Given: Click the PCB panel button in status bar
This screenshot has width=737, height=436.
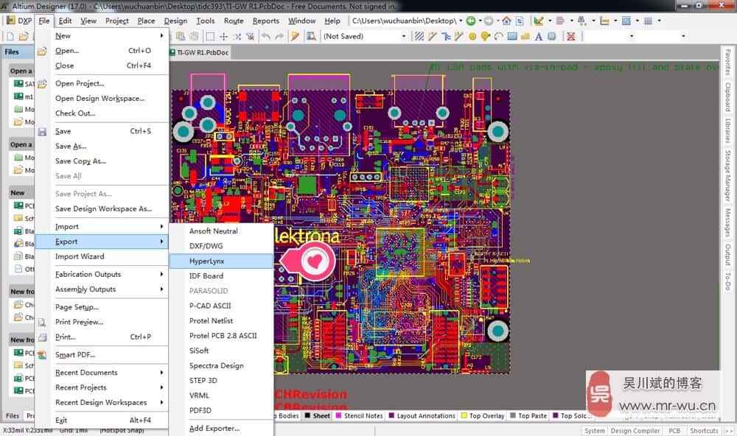Looking at the screenshot, I should tap(674, 431).
